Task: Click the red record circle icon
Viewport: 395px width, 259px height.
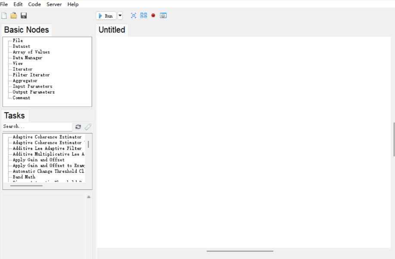Action: tap(153, 15)
